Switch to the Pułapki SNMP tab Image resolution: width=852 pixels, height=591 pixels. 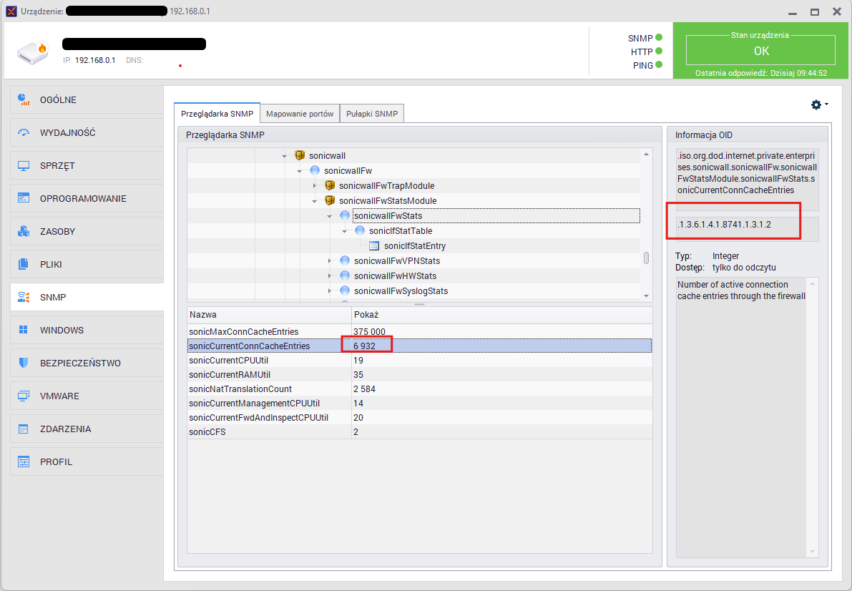(371, 114)
